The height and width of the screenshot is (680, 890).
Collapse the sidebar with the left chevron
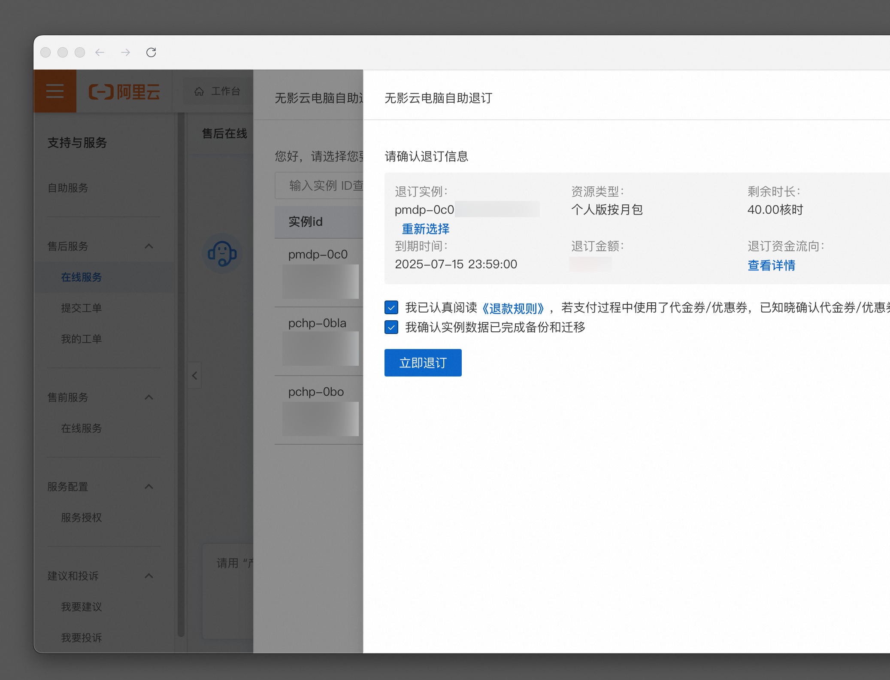[194, 376]
